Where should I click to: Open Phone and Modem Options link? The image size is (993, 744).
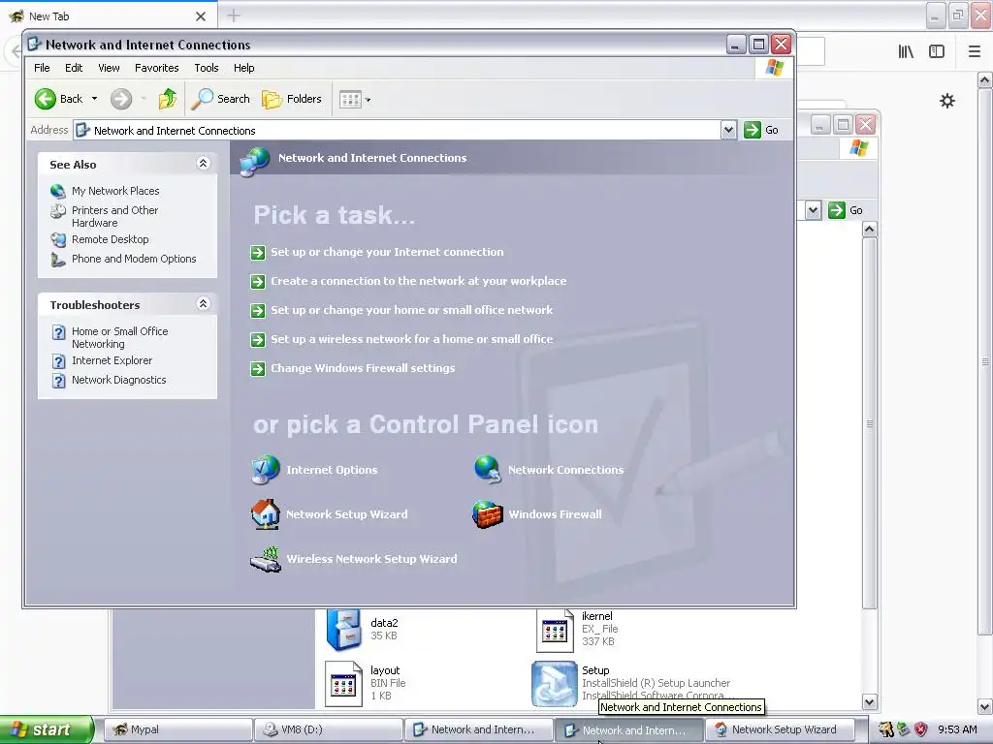134,259
